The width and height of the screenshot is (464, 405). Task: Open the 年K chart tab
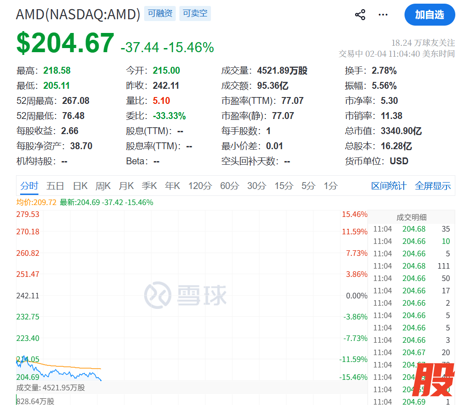173,186
